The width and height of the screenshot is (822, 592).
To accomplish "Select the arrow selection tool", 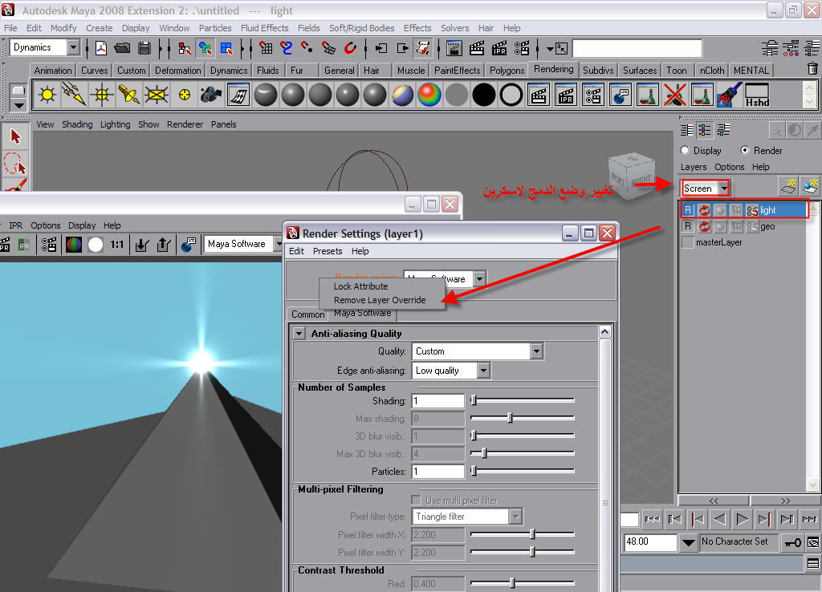I will [x=15, y=137].
